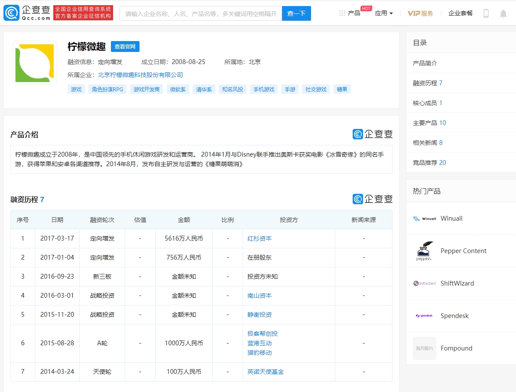Open investor 红杉资本 link

pos(260,238)
